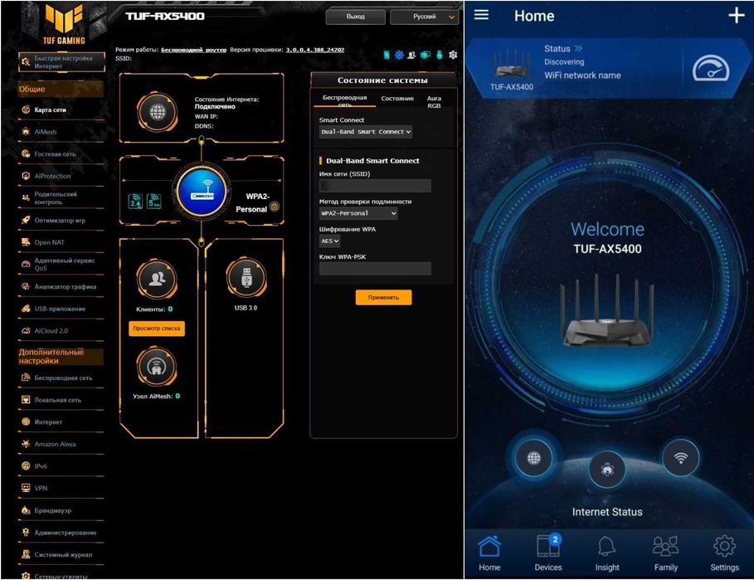Click the 5 GHz band icon

point(154,201)
